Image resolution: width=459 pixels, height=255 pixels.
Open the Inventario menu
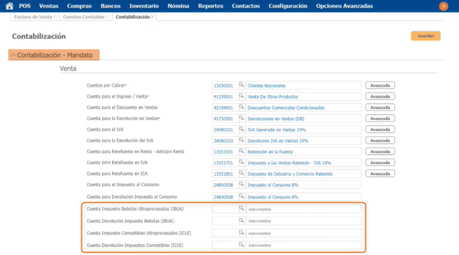144,6
